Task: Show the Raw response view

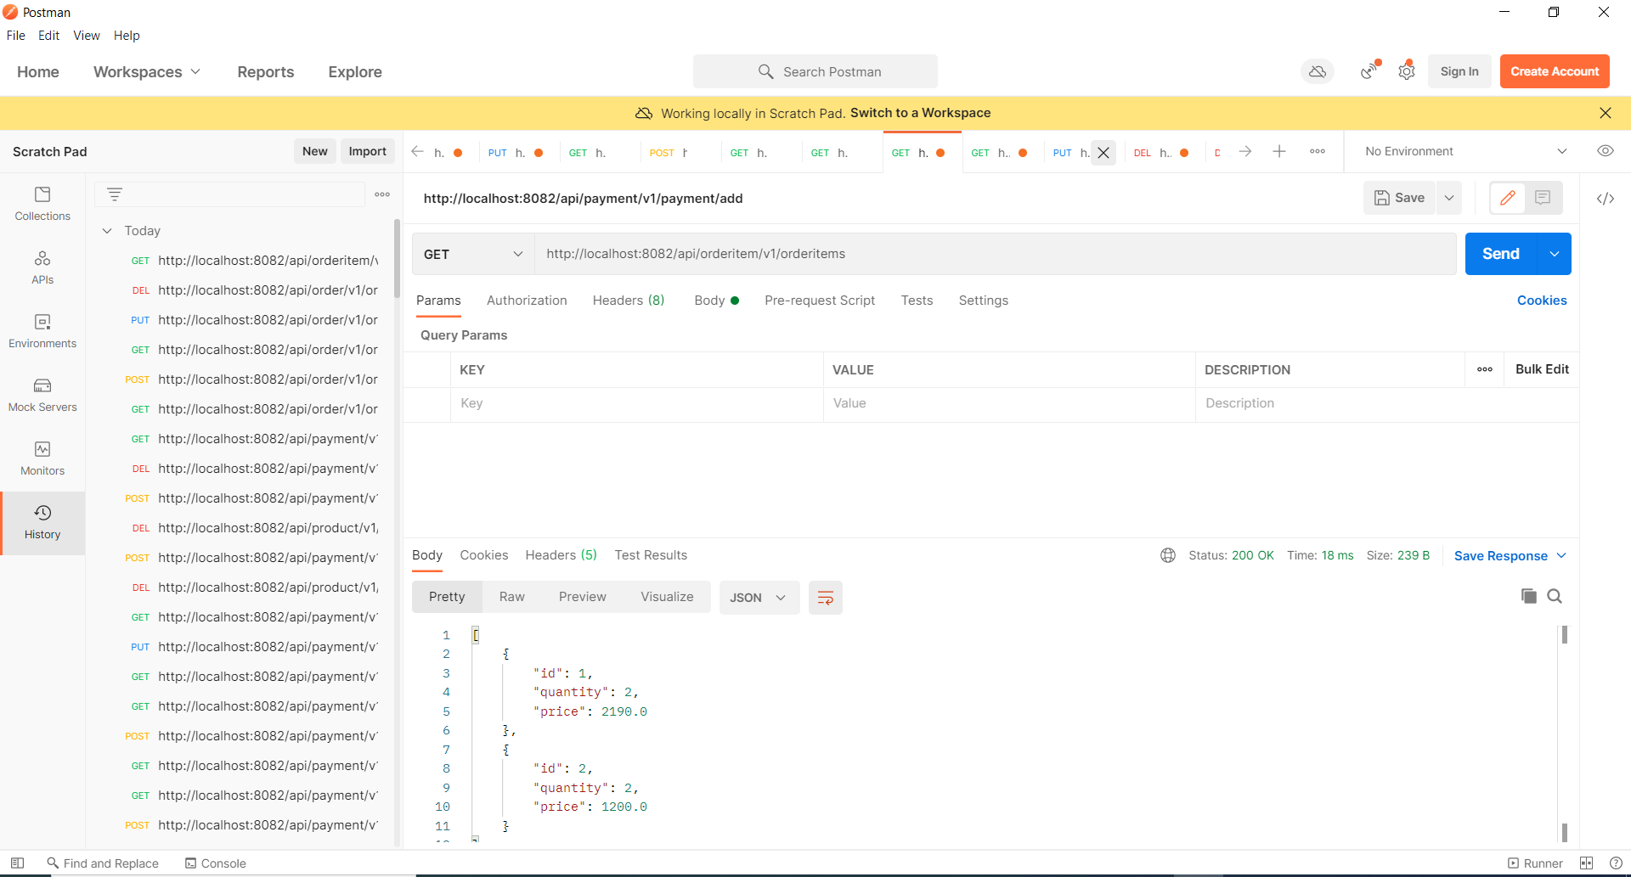Action: (511, 597)
